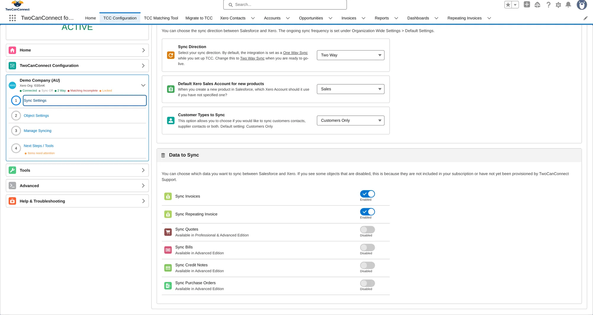Click the Default Xero Sales Account icon

(x=171, y=89)
